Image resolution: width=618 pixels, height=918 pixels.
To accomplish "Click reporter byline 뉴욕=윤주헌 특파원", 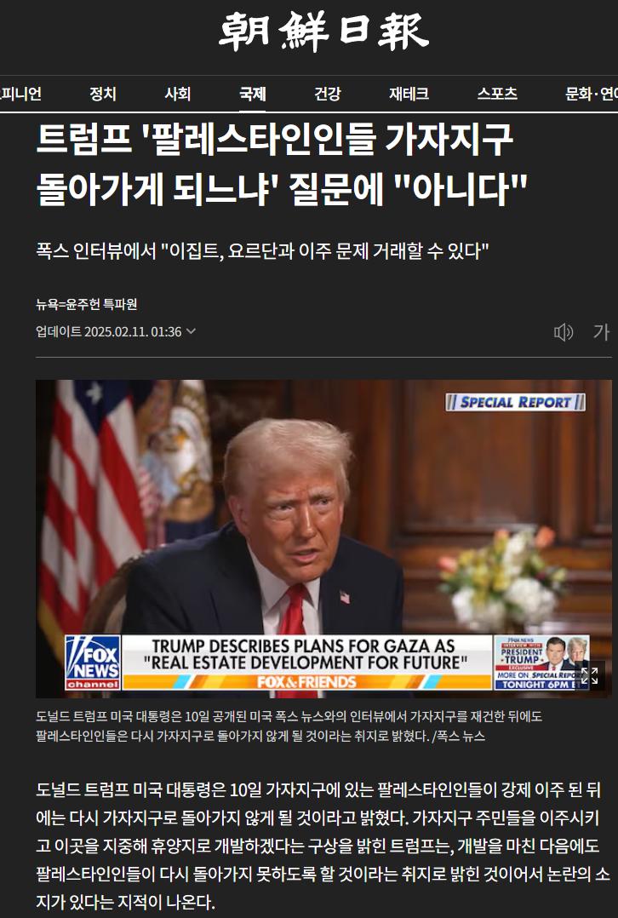I will 87,305.
